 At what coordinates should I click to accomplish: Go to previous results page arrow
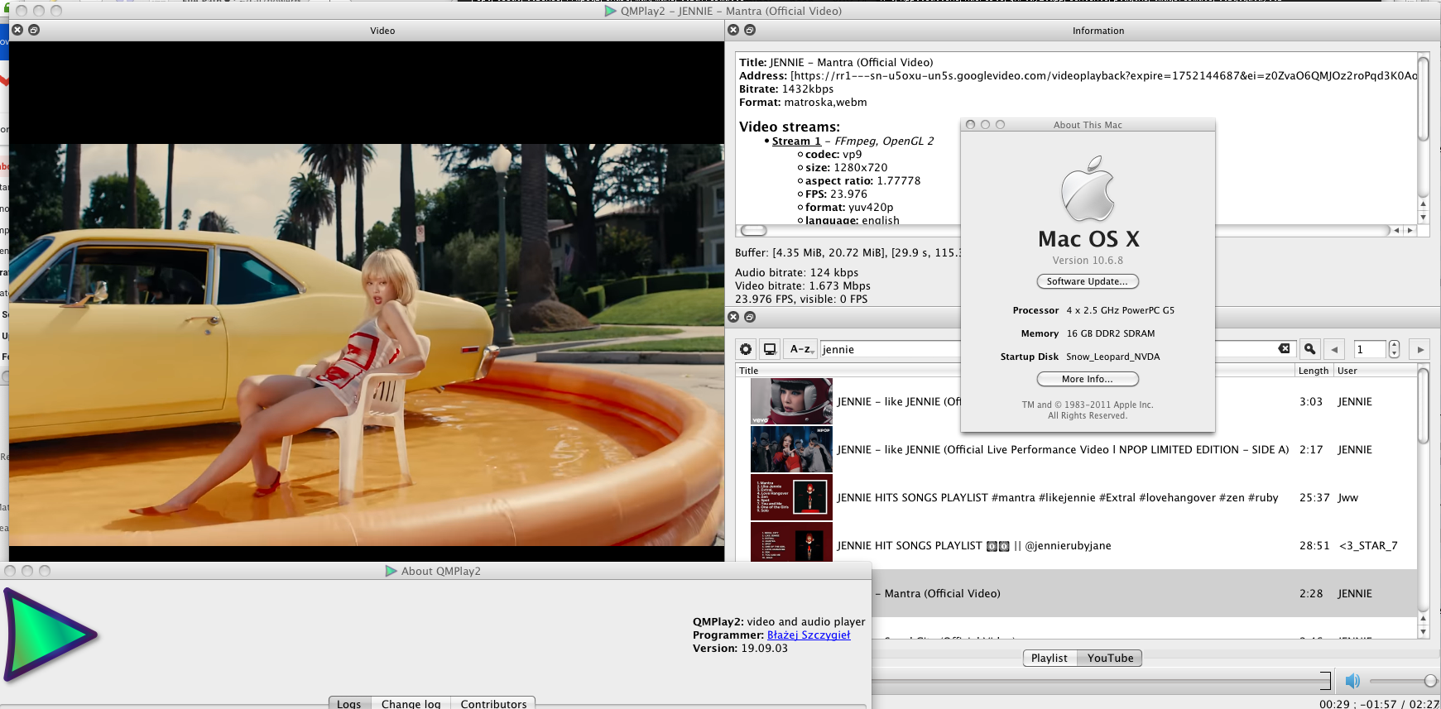(x=1334, y=349)
